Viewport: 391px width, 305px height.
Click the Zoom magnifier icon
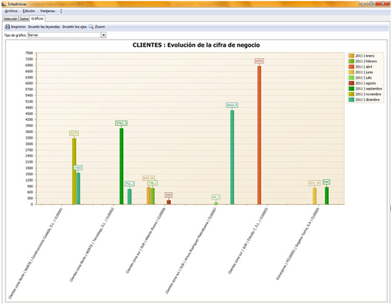coord(91,27)
